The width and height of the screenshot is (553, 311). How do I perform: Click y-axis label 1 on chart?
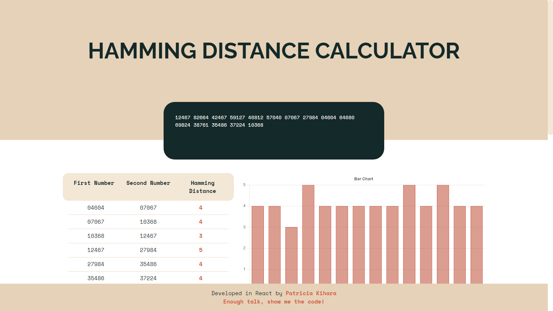244,269
